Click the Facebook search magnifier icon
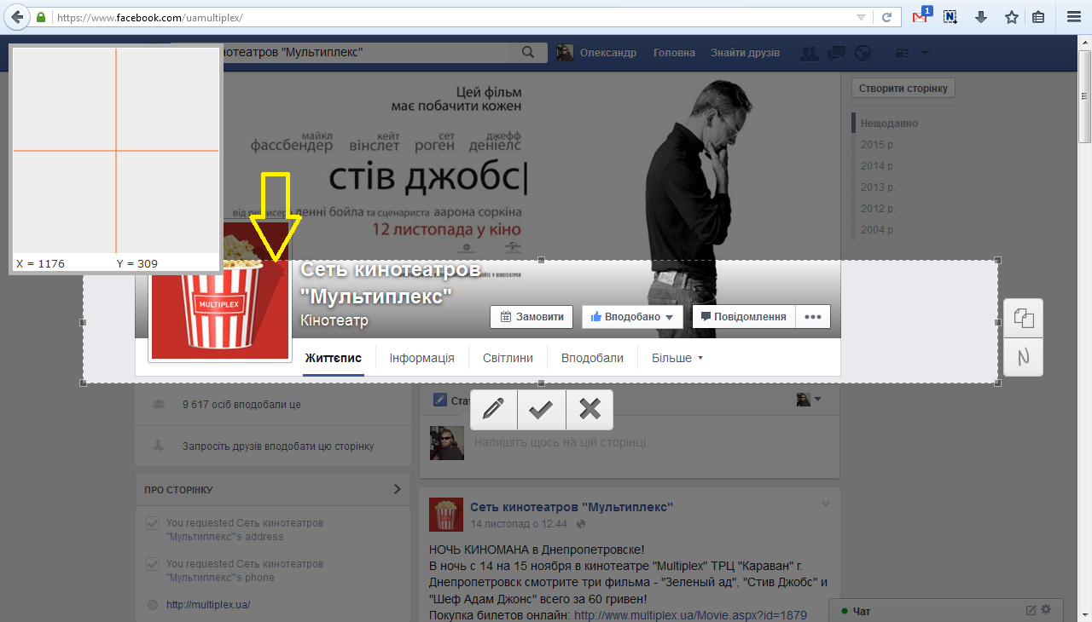 [x=527, y=53]
